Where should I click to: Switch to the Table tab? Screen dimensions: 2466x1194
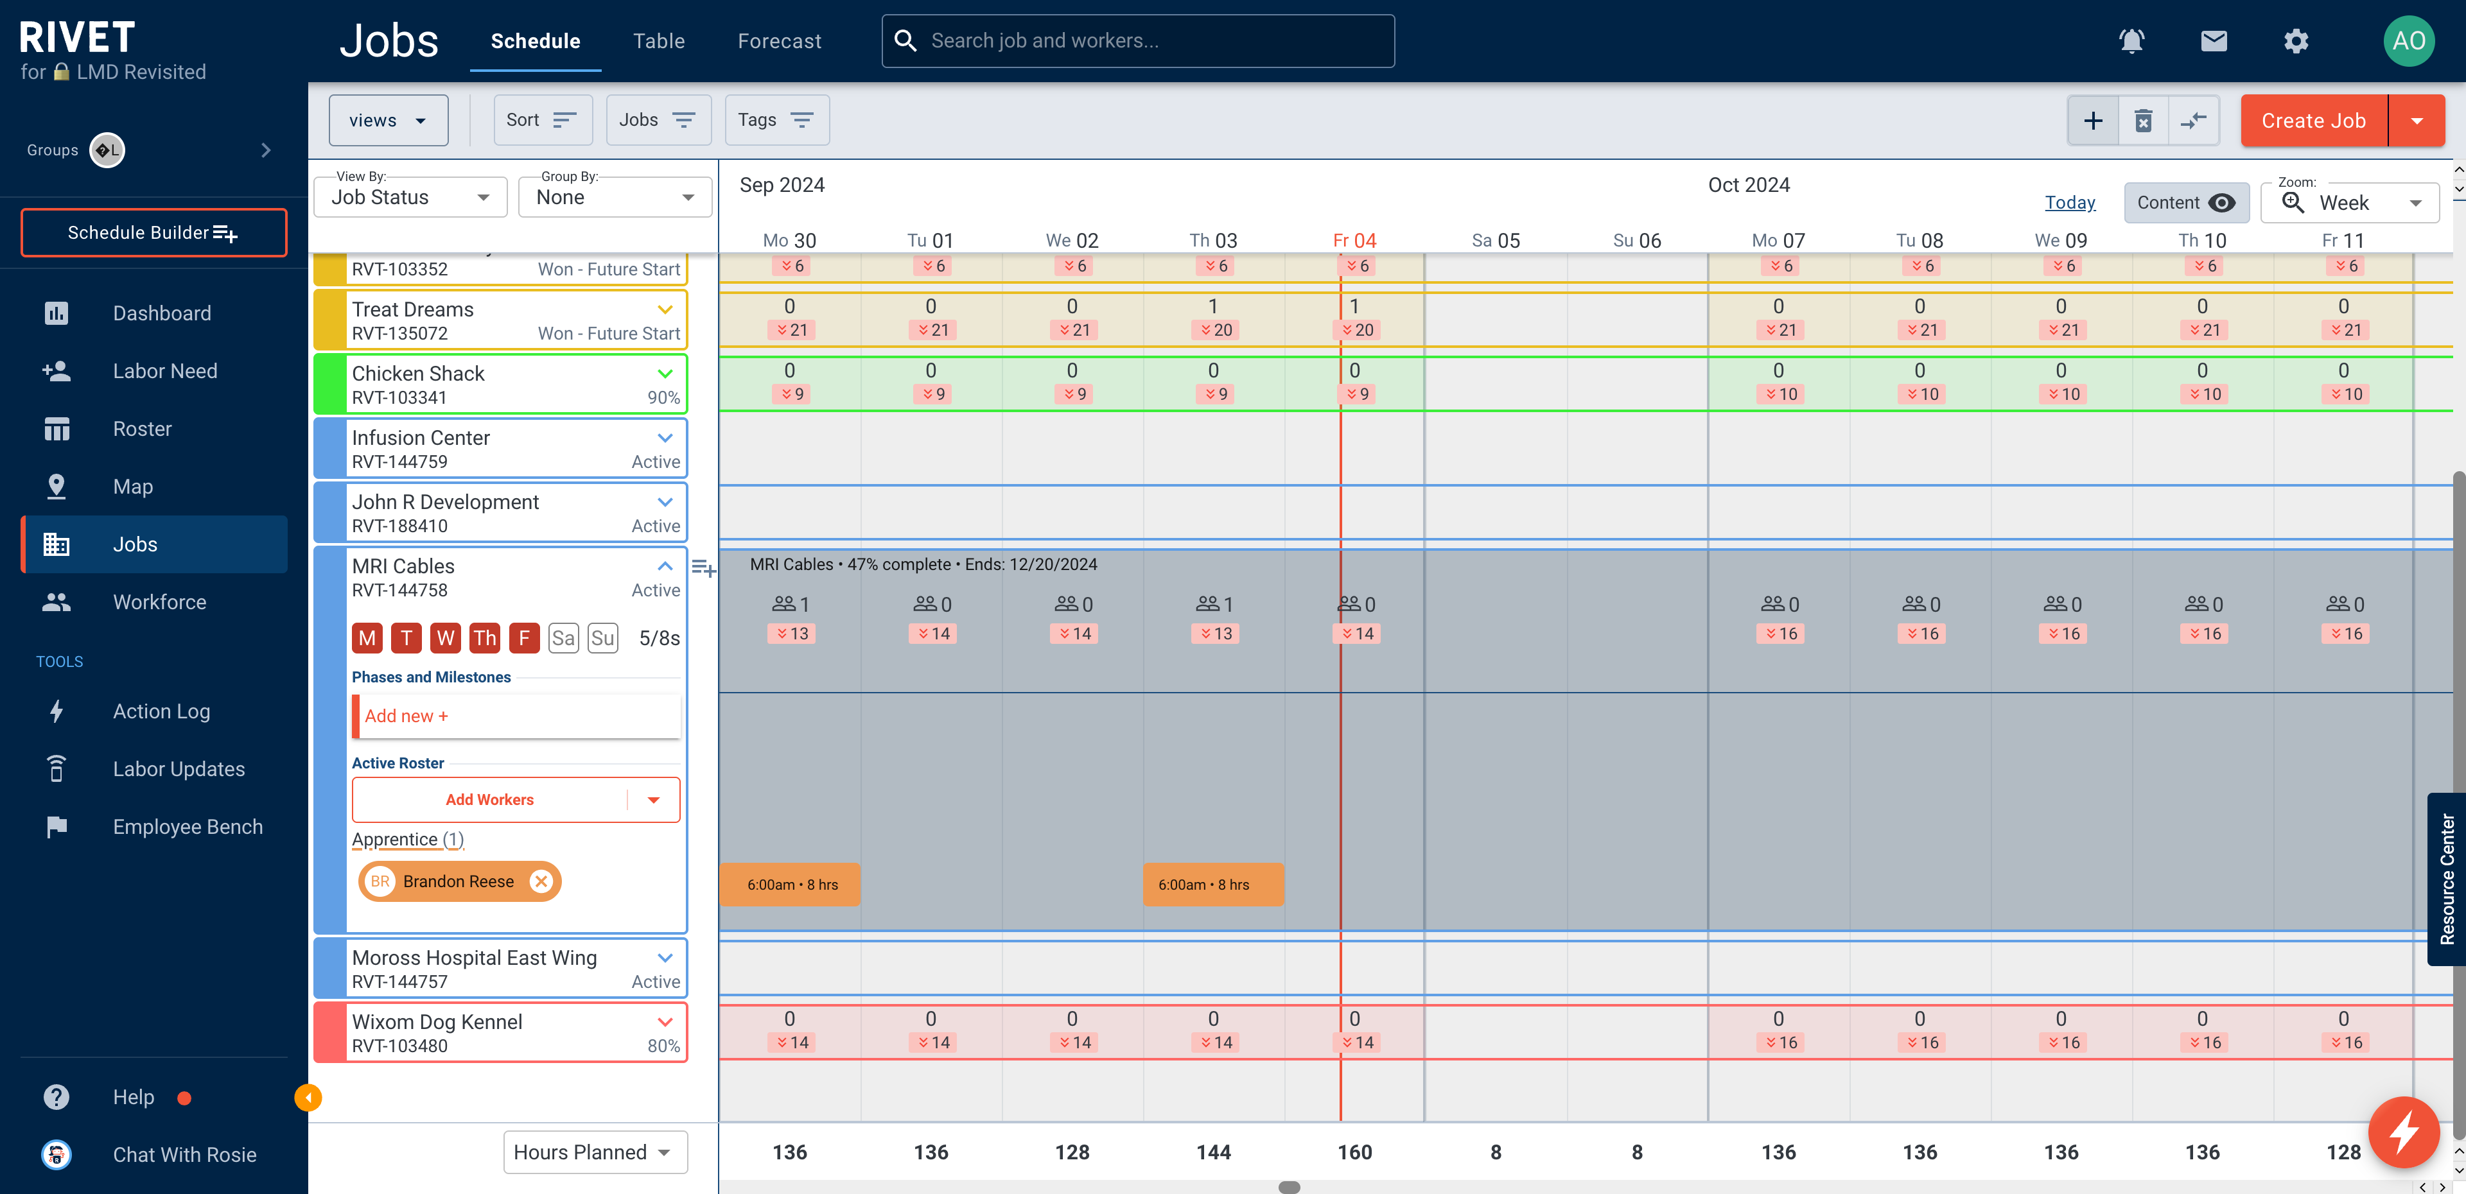[x=659, y=41]
